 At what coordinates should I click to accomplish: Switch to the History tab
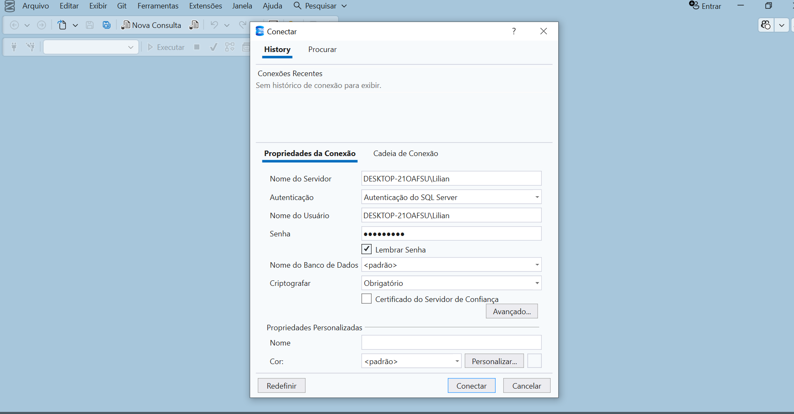click(277, 49)
